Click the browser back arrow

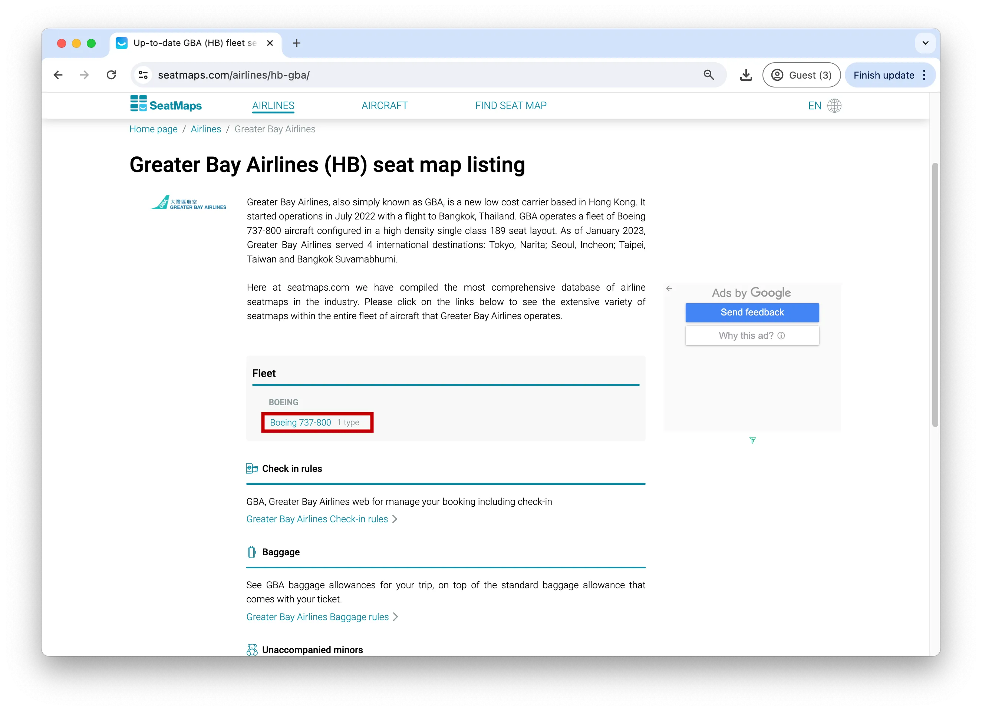(58, 75)
